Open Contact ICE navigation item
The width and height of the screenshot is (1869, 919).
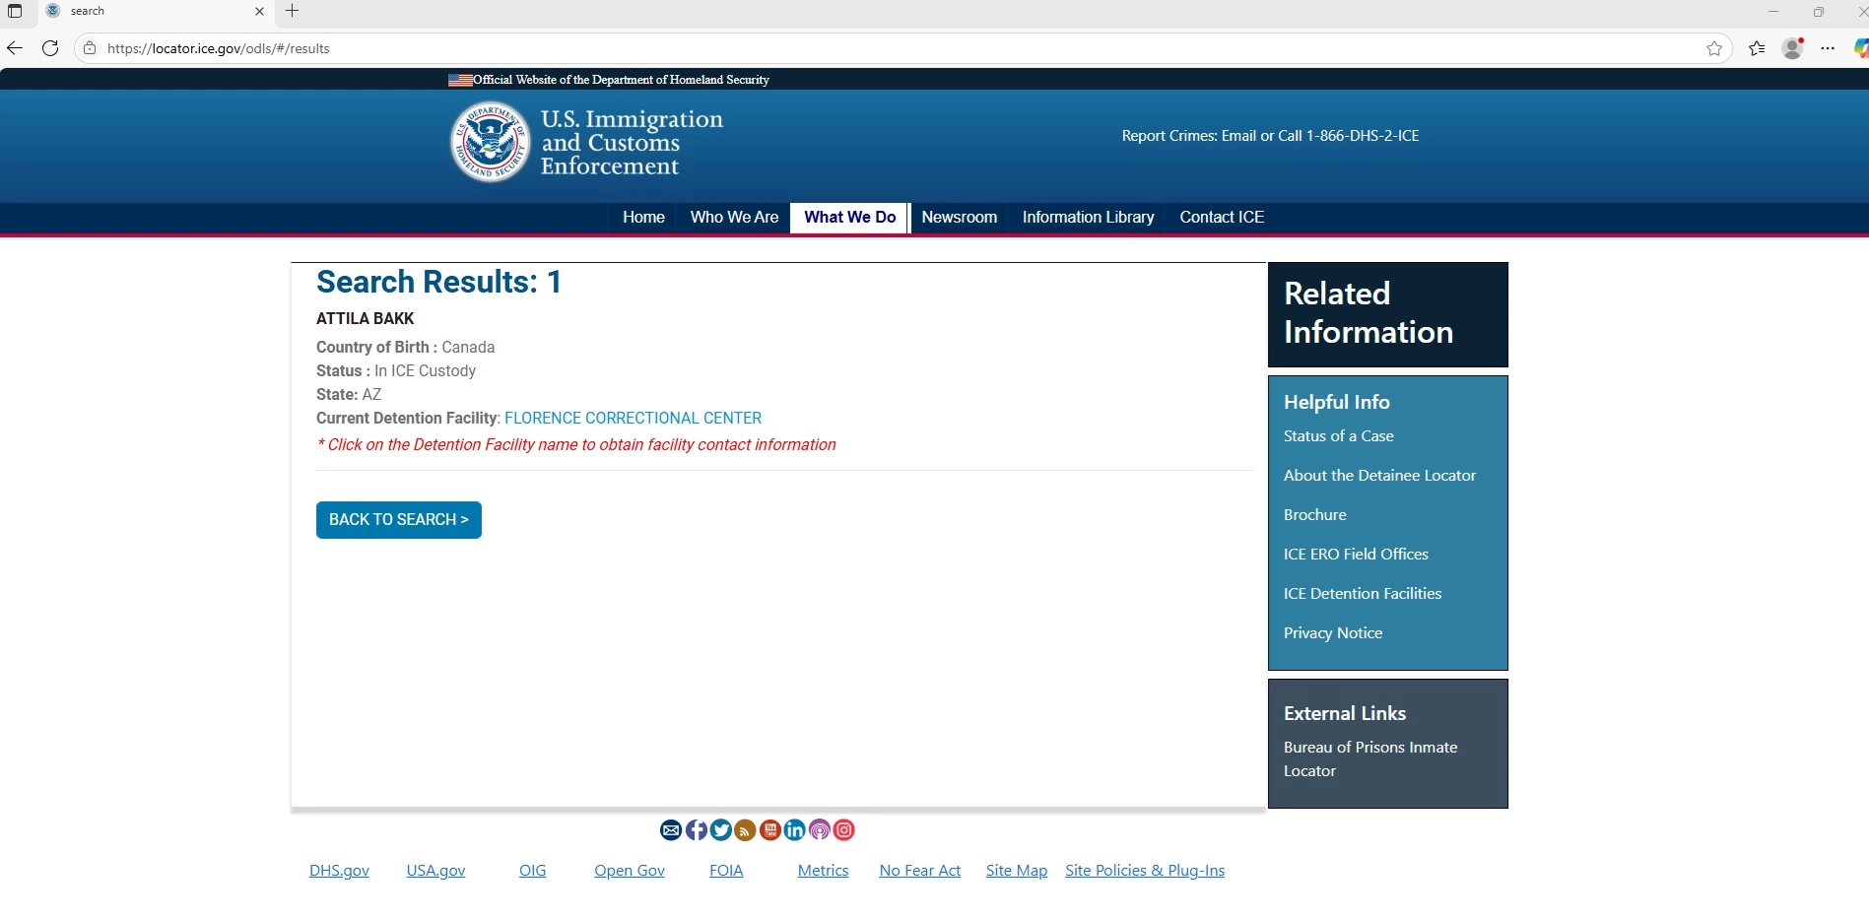(1222, 217)
